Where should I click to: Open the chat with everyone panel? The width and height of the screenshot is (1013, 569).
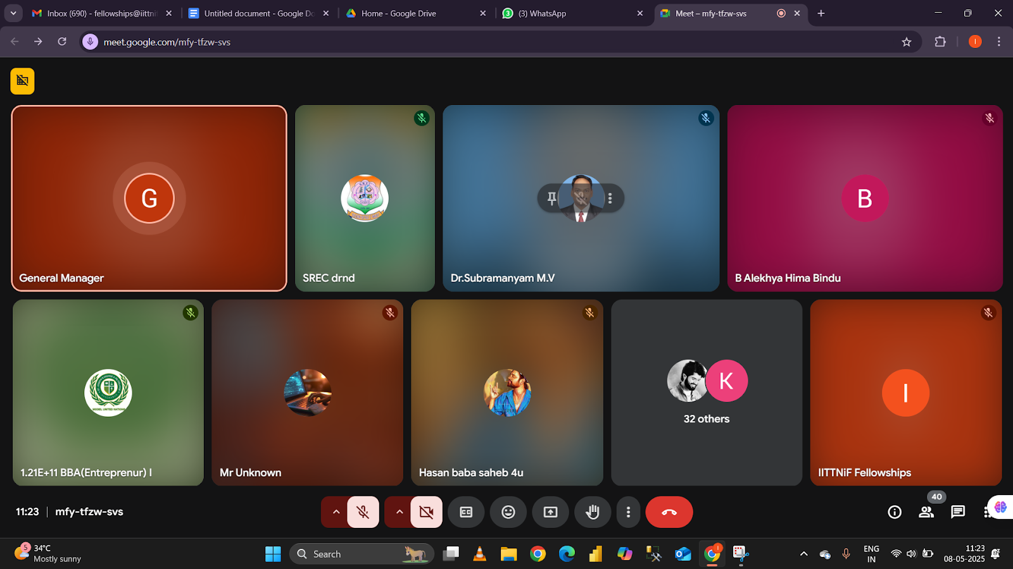958,512
